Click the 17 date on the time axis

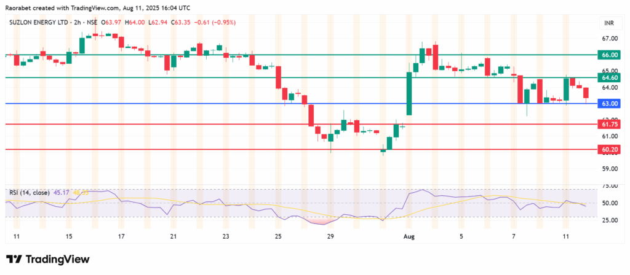[121, 236]
